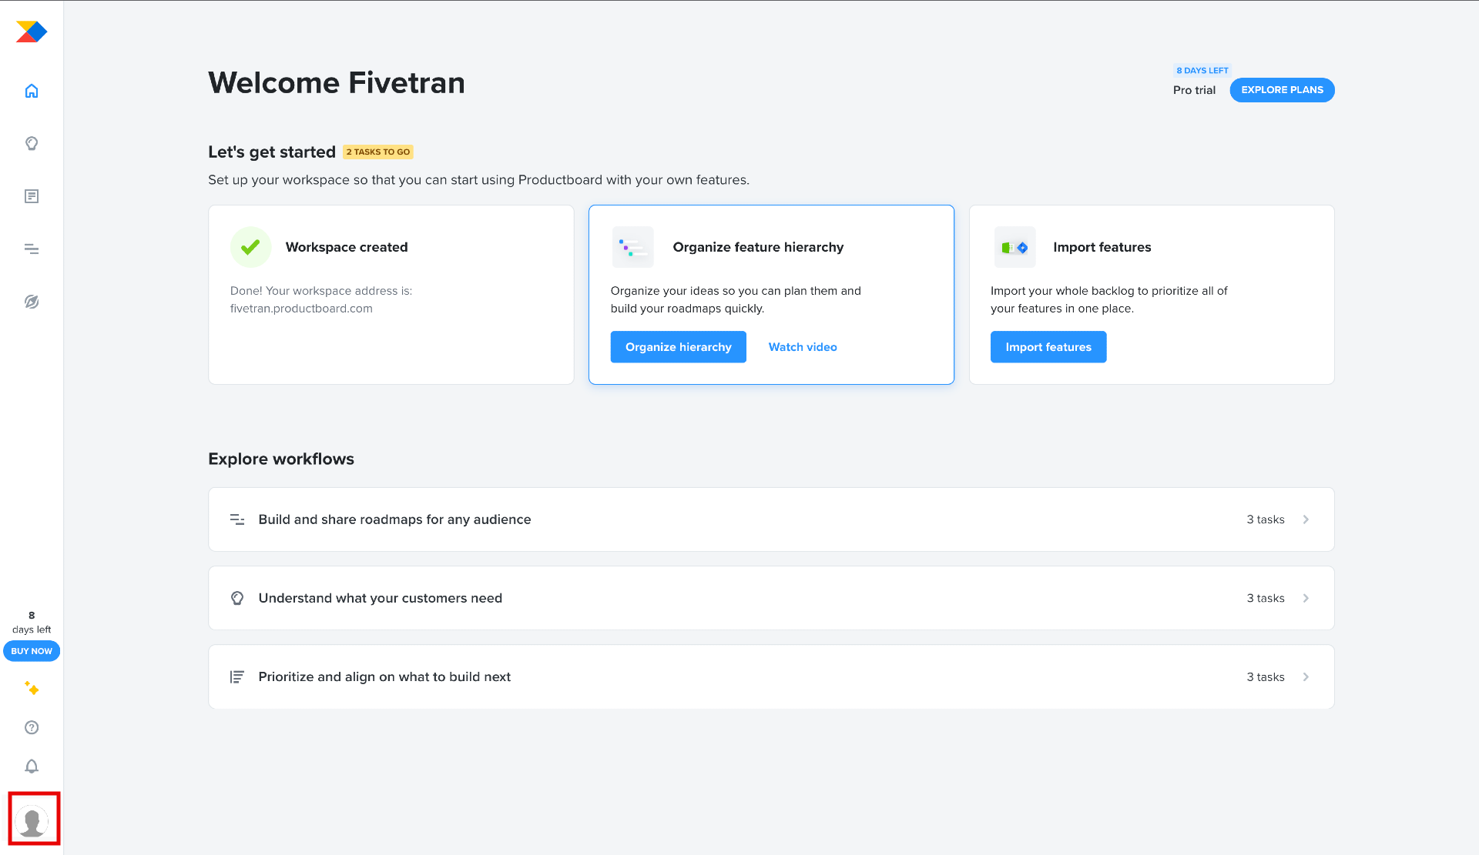Image resolution: width=1479 pixels, height=855 pixels.
Task: Click the Organize feature hierarchy card icon
Action: 632,247
